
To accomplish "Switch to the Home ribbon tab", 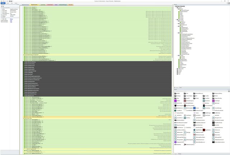I will click(x=8, y=3).
